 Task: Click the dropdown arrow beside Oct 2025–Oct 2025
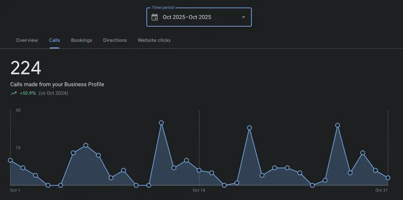point(243,18)
